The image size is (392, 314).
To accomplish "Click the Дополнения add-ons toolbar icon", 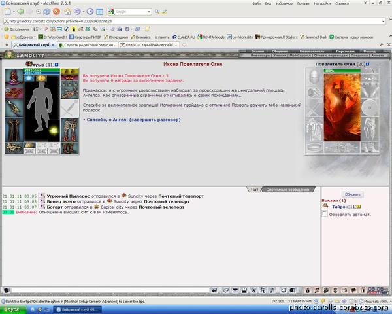I will 16,29.
